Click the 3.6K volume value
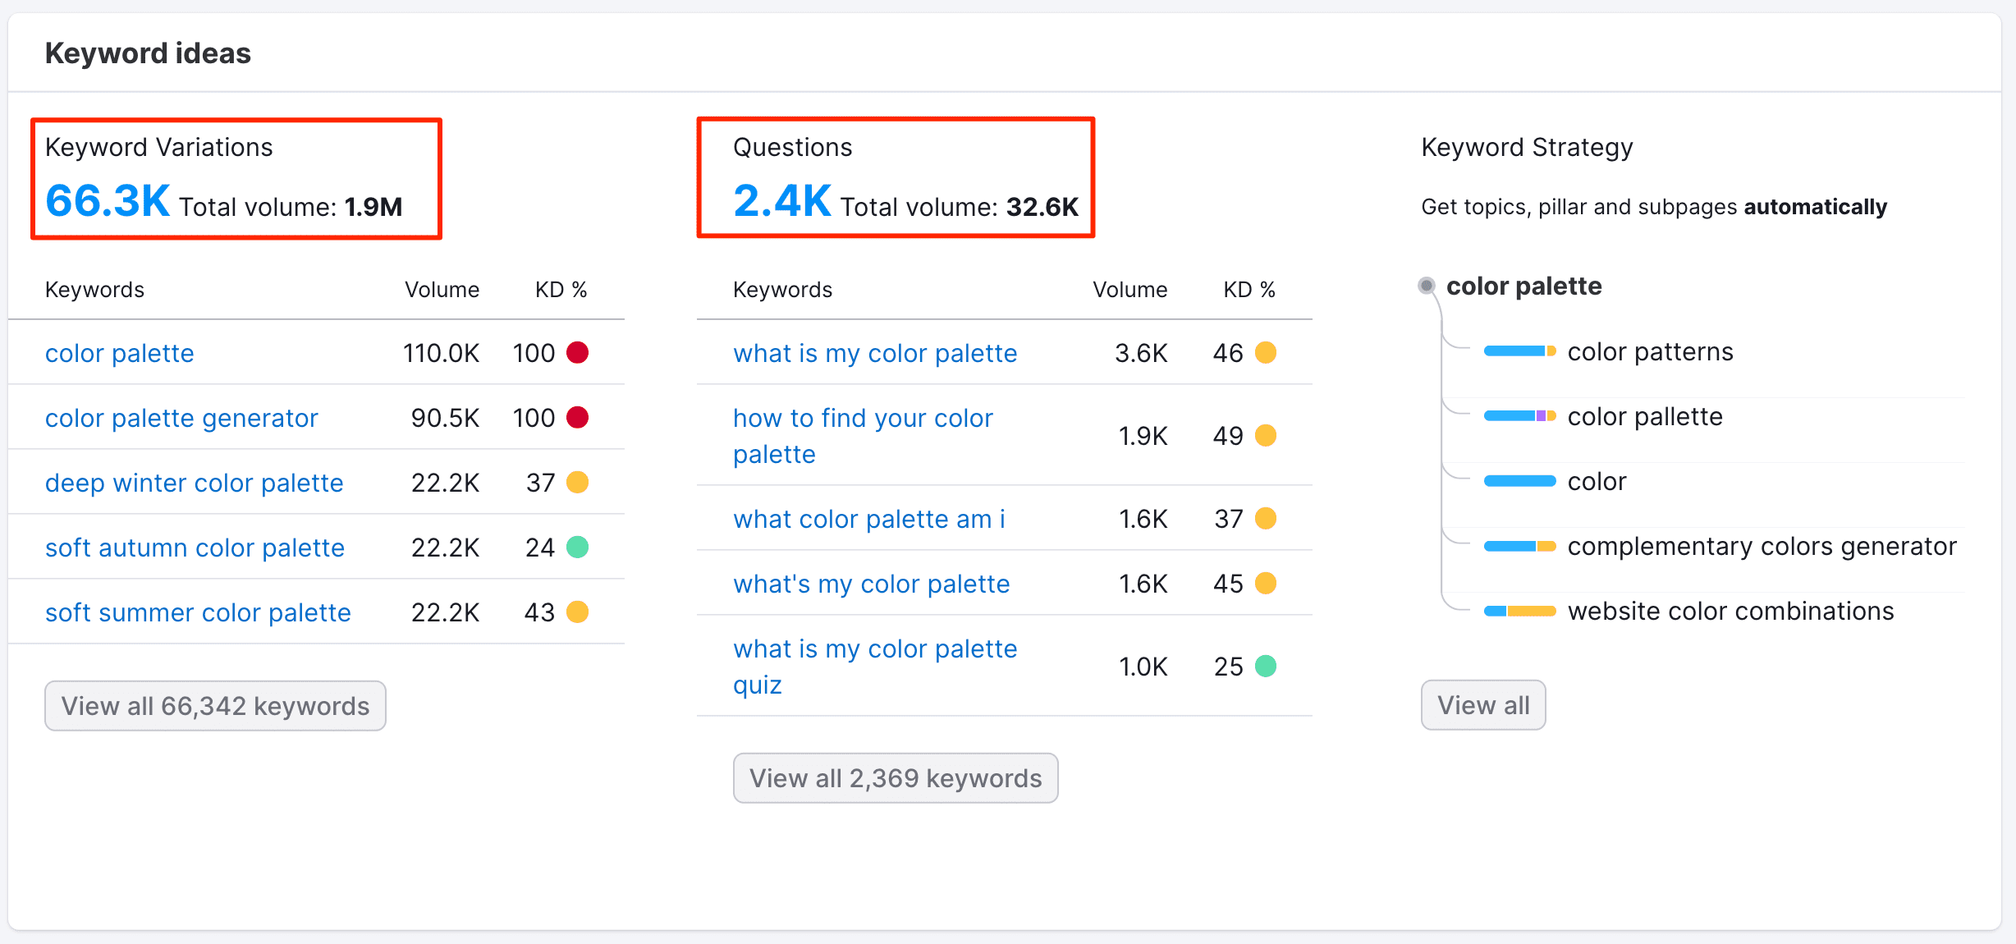Image resolution: width=2016 pixels, height=944 pixels. coord(1141,353)
